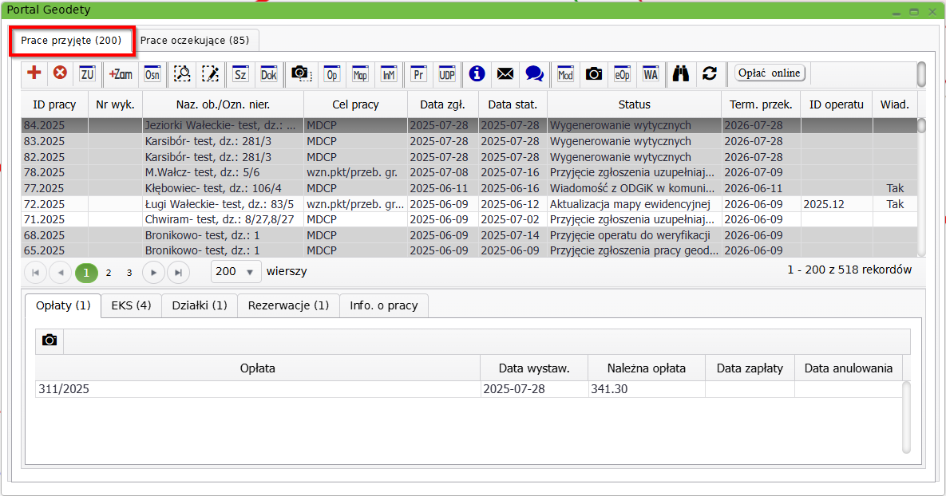Viewport: 946px width, 496px height.
Task: Go to page 2 of results
Action: click(x=109, y=272)
